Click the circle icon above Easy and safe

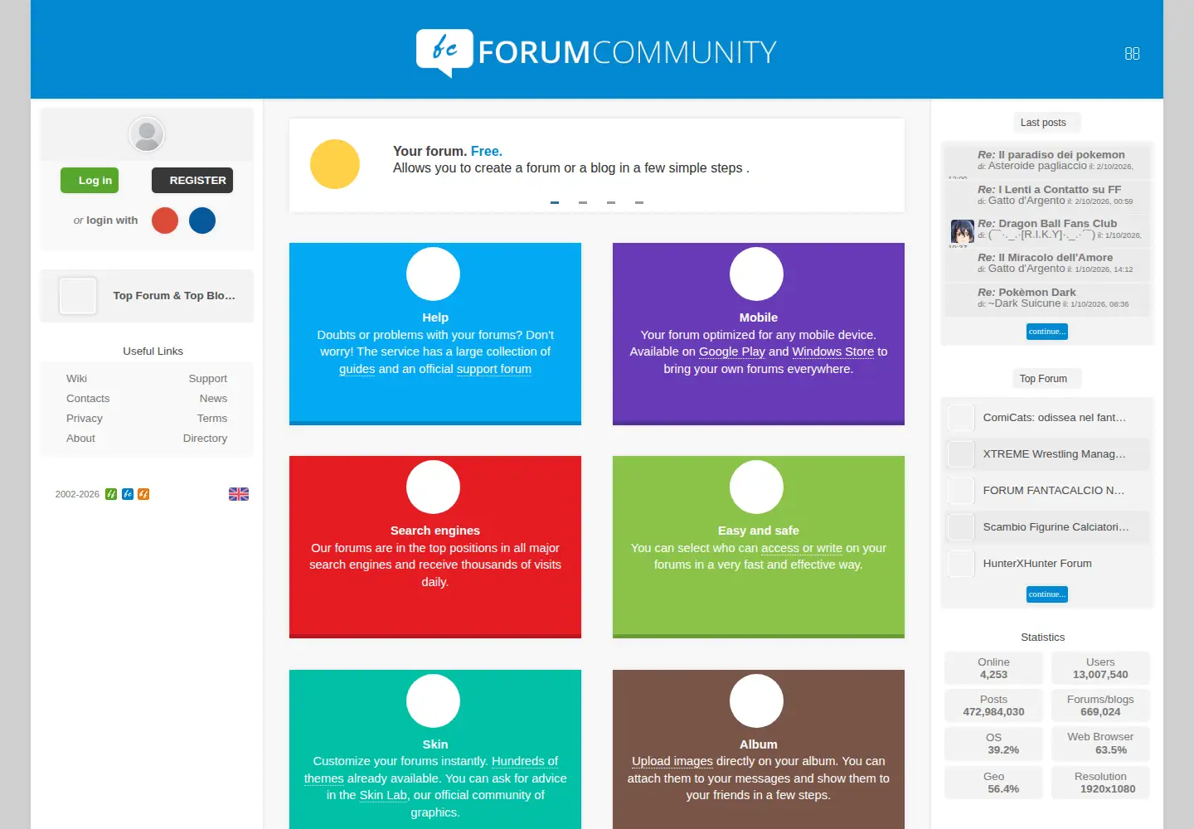(x=756, y=487)
